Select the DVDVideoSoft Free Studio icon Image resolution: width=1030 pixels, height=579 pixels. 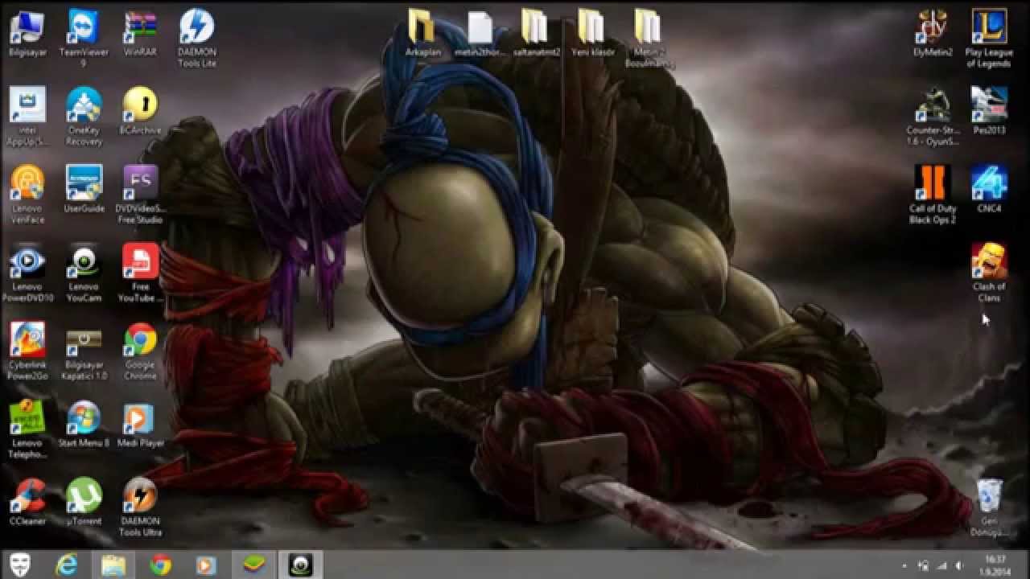coord(140,195)
